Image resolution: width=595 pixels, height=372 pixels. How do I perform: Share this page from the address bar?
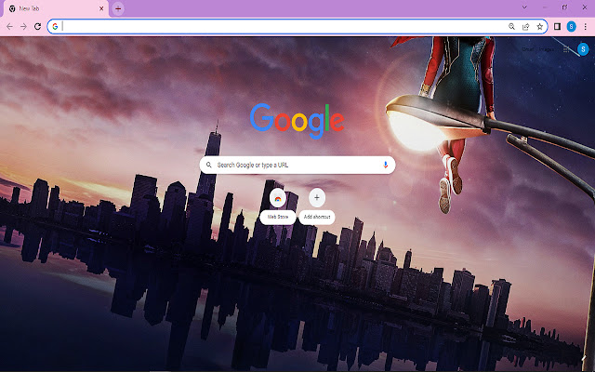click(526, 27)
